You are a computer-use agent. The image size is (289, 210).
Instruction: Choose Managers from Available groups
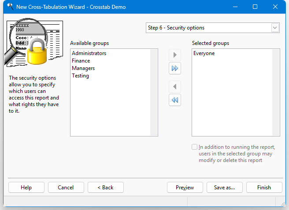[83, 68]
